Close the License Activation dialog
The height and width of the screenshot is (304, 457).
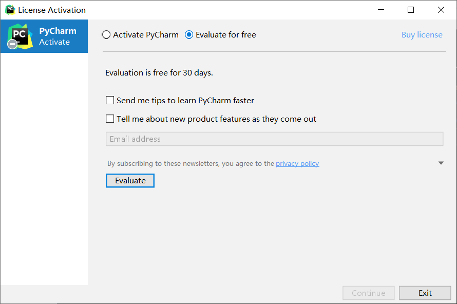(441, 10)
